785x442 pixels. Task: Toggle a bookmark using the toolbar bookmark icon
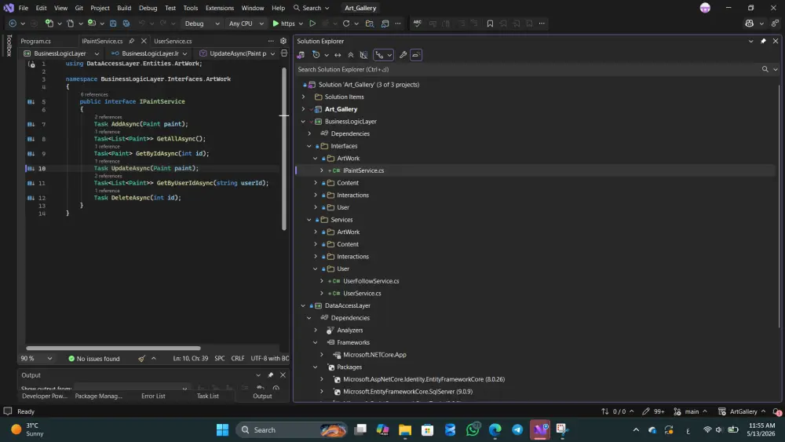click(490, 24)
